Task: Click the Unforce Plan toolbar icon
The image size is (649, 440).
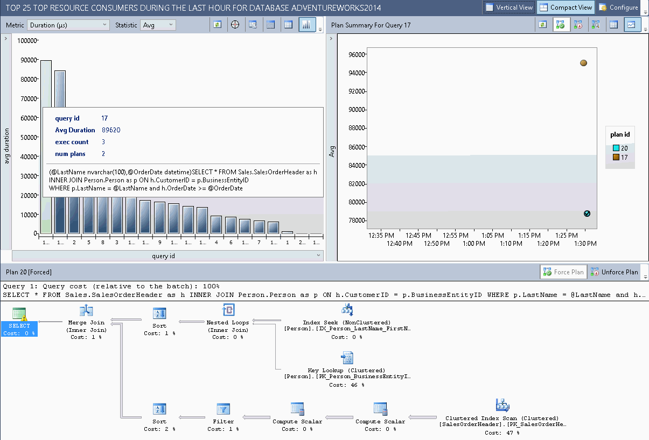Action: coord(578,24)
